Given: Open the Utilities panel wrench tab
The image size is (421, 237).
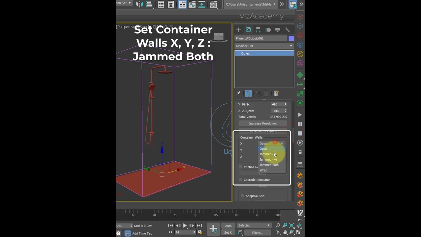Looking at the screenshot, I should coord(287,30).
